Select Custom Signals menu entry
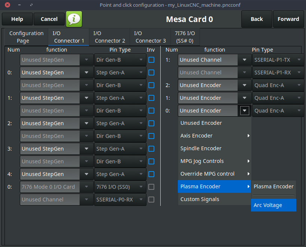Viewport: 306px width, 247px height. 200,199
